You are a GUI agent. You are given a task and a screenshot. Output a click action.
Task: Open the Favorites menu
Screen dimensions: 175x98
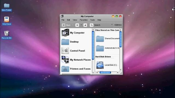pyautogui.click(x=84, y=20)
